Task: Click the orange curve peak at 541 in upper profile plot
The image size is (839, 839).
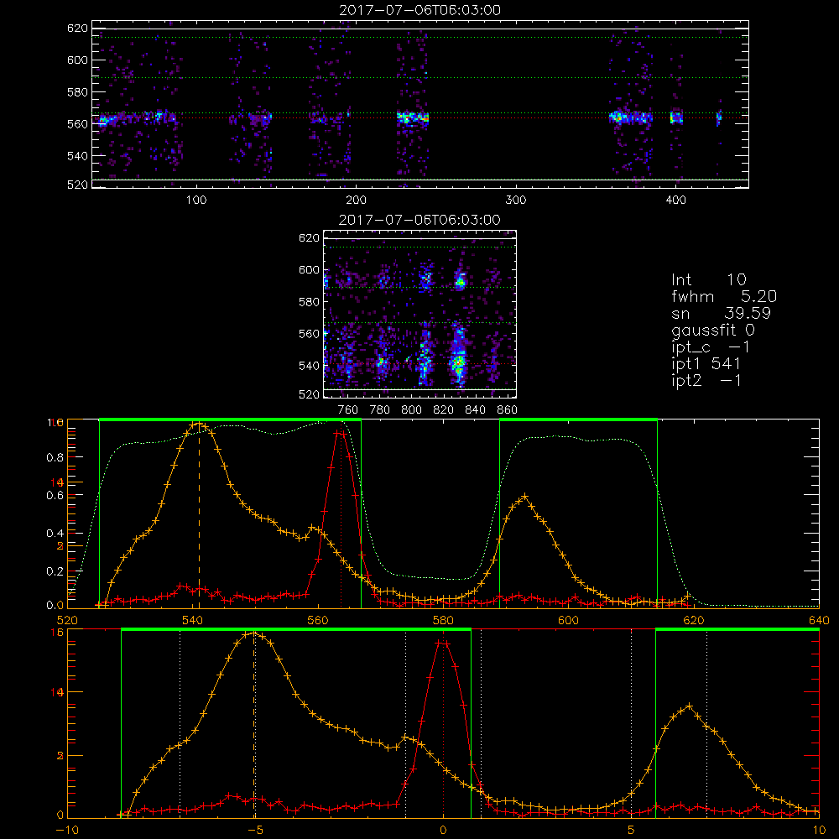Action: [199, 424]
